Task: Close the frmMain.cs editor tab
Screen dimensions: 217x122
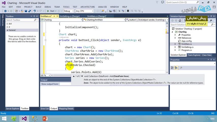Action: [x=57, y=16]
